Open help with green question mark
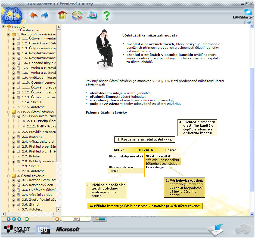 (x=107, y=16)
